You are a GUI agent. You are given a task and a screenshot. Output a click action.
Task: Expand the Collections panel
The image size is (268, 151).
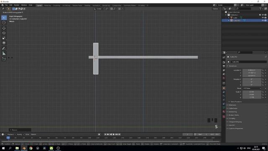[233, 108]
